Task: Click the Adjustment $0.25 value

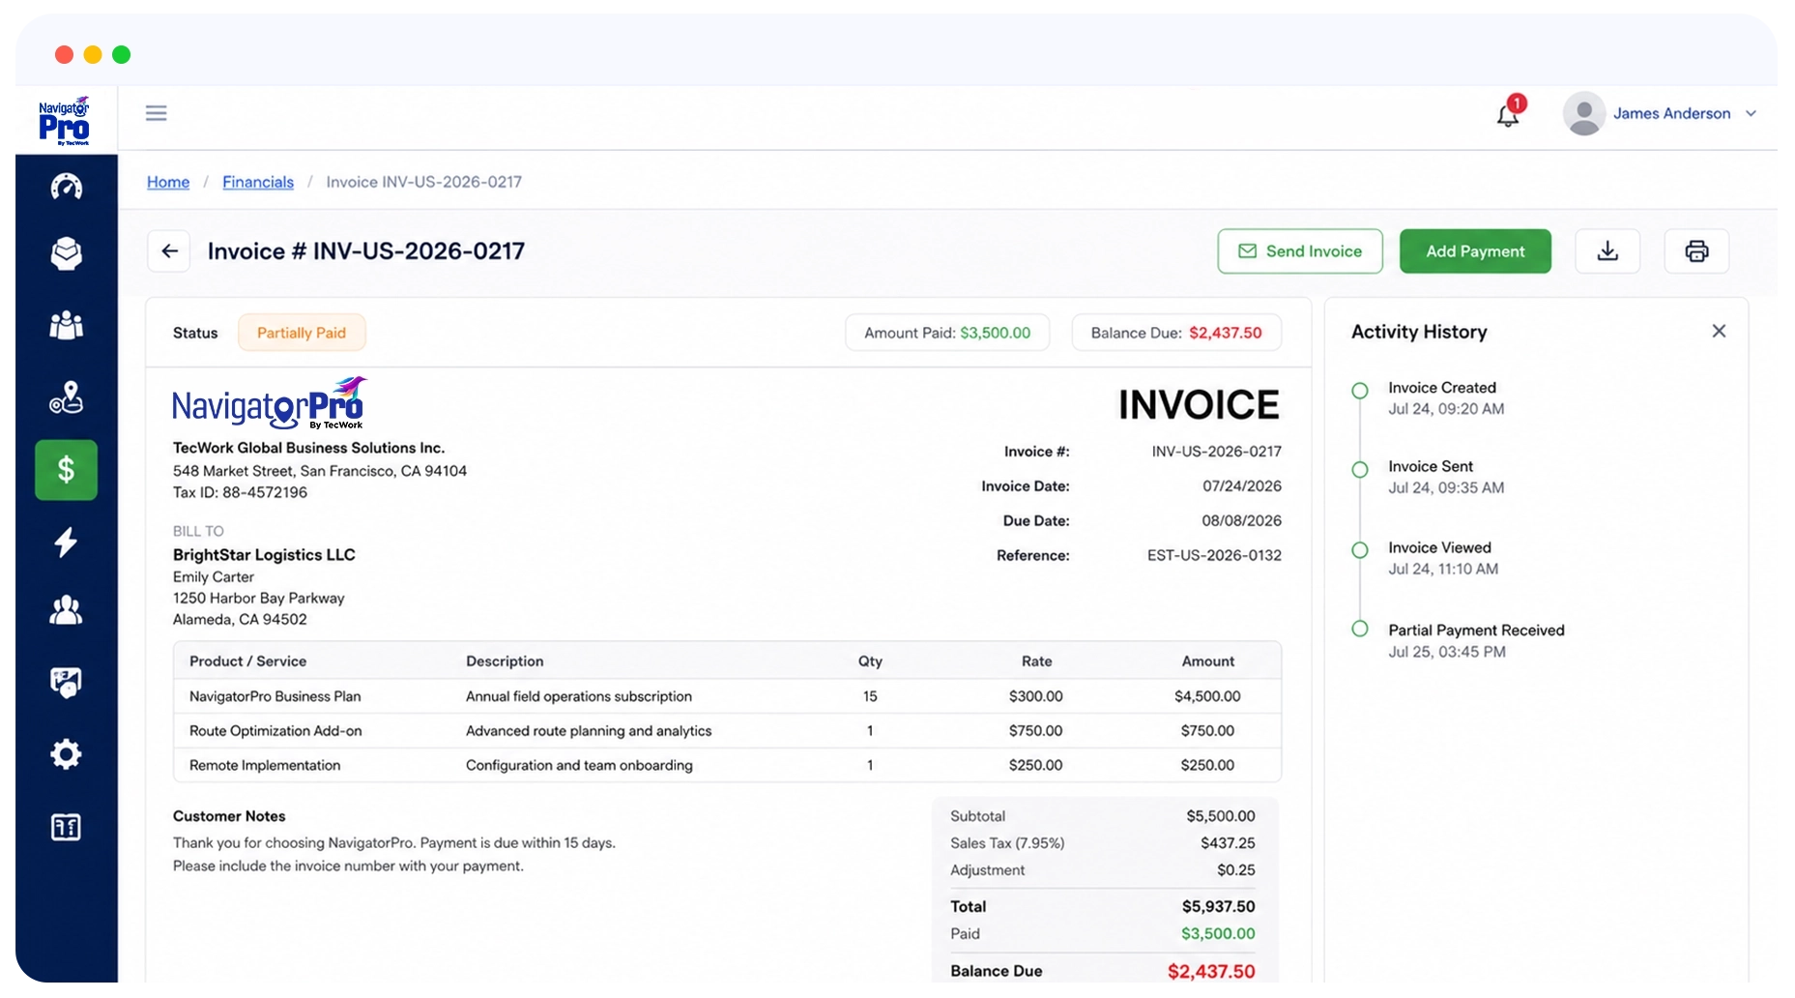Action: click(1236, 870)
